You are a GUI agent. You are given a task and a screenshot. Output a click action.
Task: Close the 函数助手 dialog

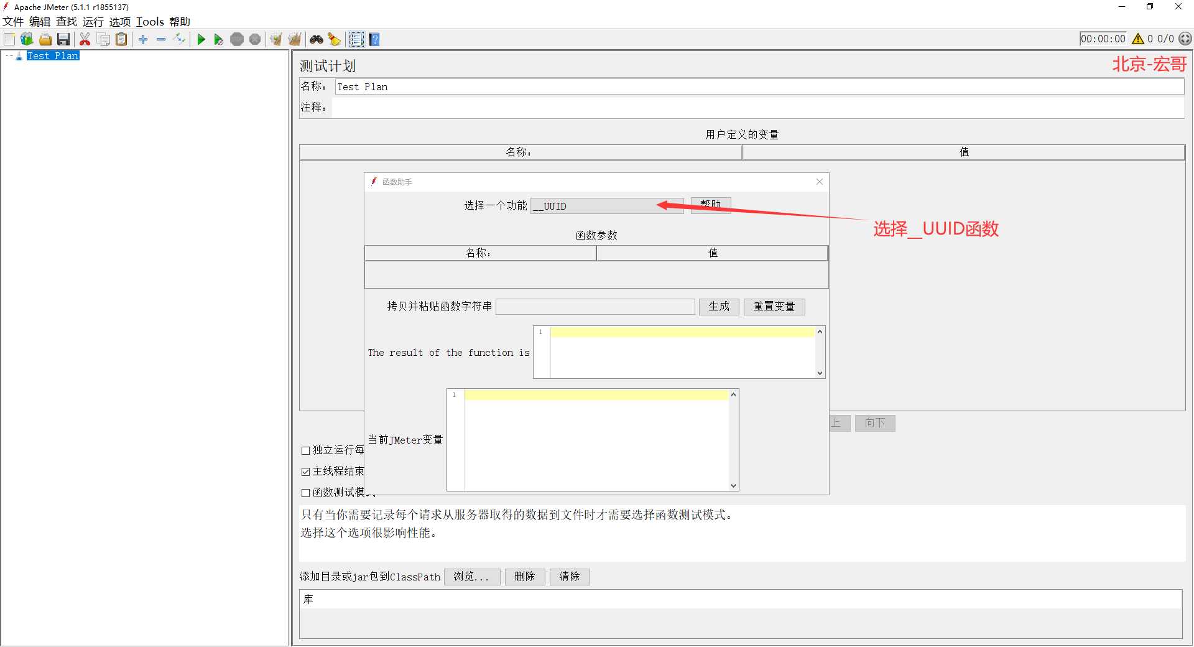(820, 182)
